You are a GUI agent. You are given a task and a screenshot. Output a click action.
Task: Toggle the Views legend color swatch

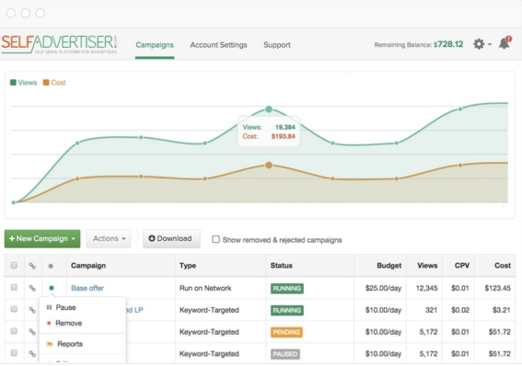13,83
